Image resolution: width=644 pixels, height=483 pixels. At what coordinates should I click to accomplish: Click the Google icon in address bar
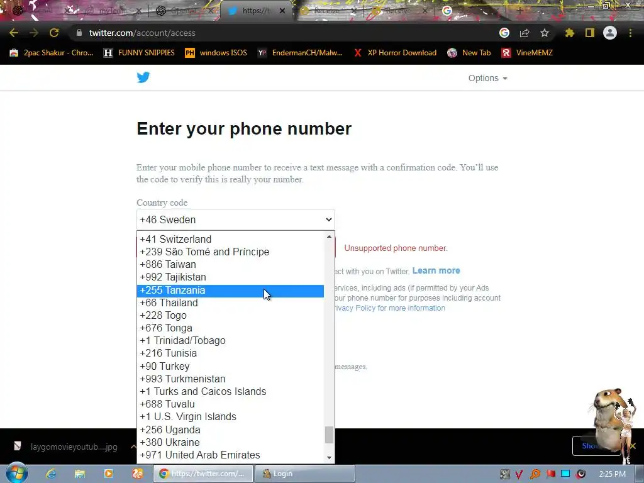504,33
